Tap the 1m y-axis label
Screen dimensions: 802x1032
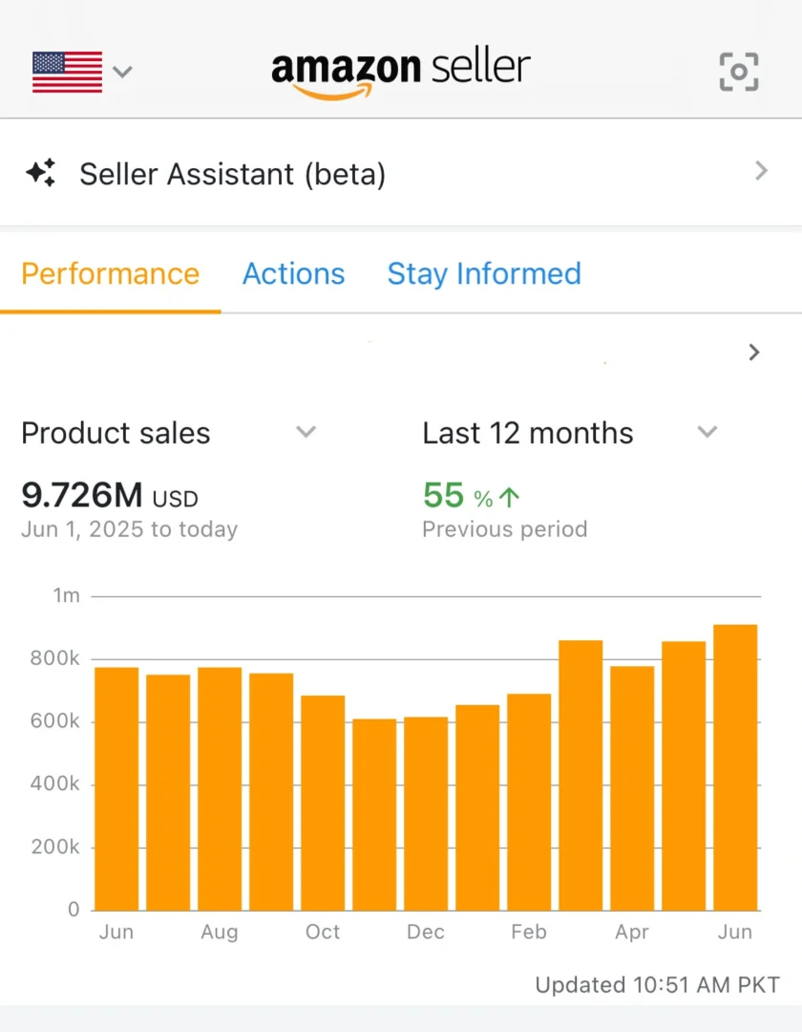[67, 595]
